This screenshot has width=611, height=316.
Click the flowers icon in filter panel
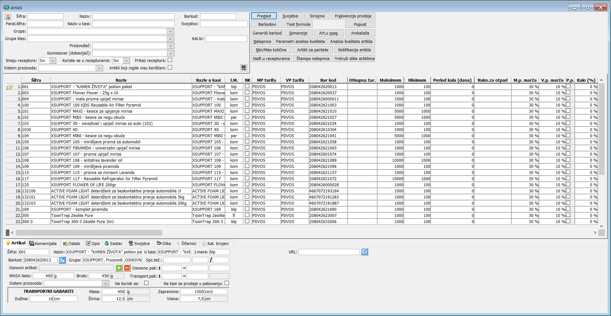[x=244, y=67]
